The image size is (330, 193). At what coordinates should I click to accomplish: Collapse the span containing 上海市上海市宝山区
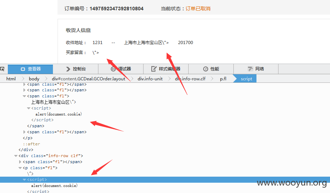[x=24, y=96]
